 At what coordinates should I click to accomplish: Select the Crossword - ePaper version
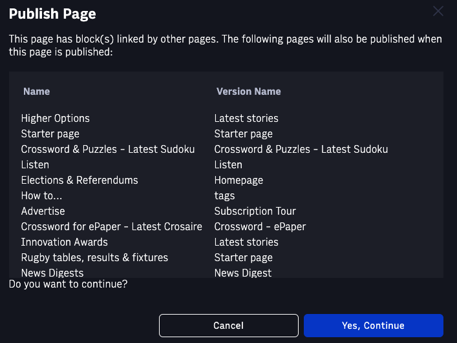click(260, 227)
